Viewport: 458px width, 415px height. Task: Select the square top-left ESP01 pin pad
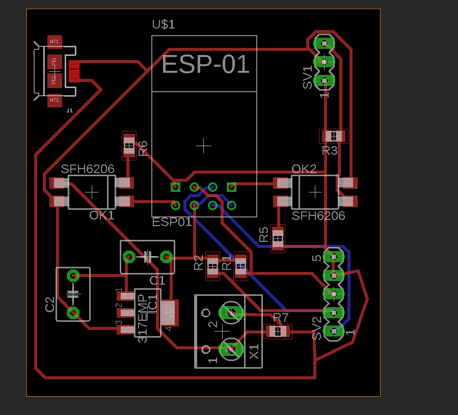[175, 187]
